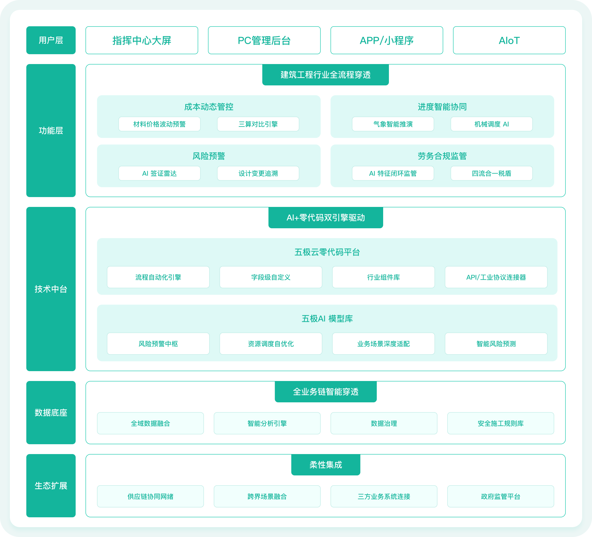Image resolution: width=592 pixels, height=537 pixels.
Task: Click the 三算对比引擎 item
Action: coord(258,124)
